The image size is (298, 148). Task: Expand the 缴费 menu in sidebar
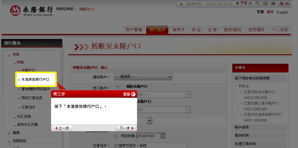tap(17, 133)
